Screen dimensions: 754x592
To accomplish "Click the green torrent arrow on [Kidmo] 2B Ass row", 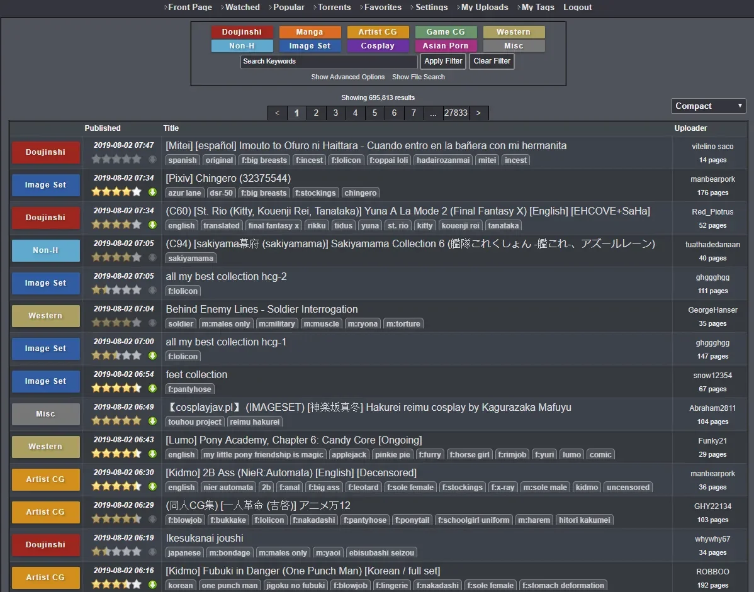I will (x=152, y=486).
